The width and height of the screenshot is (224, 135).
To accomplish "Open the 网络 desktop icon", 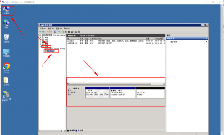I will pyautogui.click(x=6, y=24).
